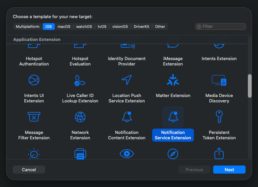This screenshot has width=258, height=187.
Task: Choose the Intents Extension label
Action: [x=219, y=59]
